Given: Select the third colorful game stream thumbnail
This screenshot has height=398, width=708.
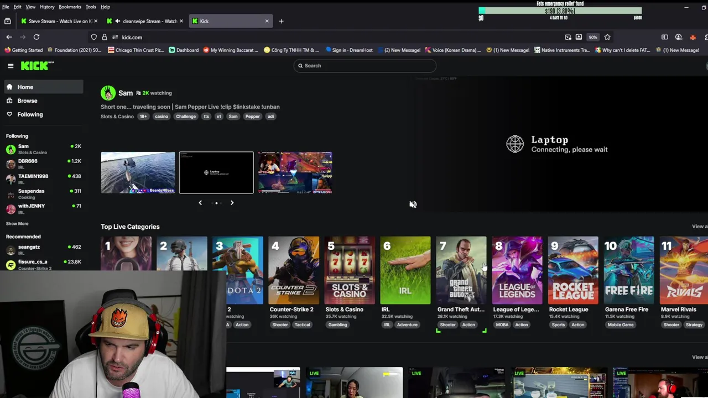Looking at the screenshot, I should (x=295, y=172).
